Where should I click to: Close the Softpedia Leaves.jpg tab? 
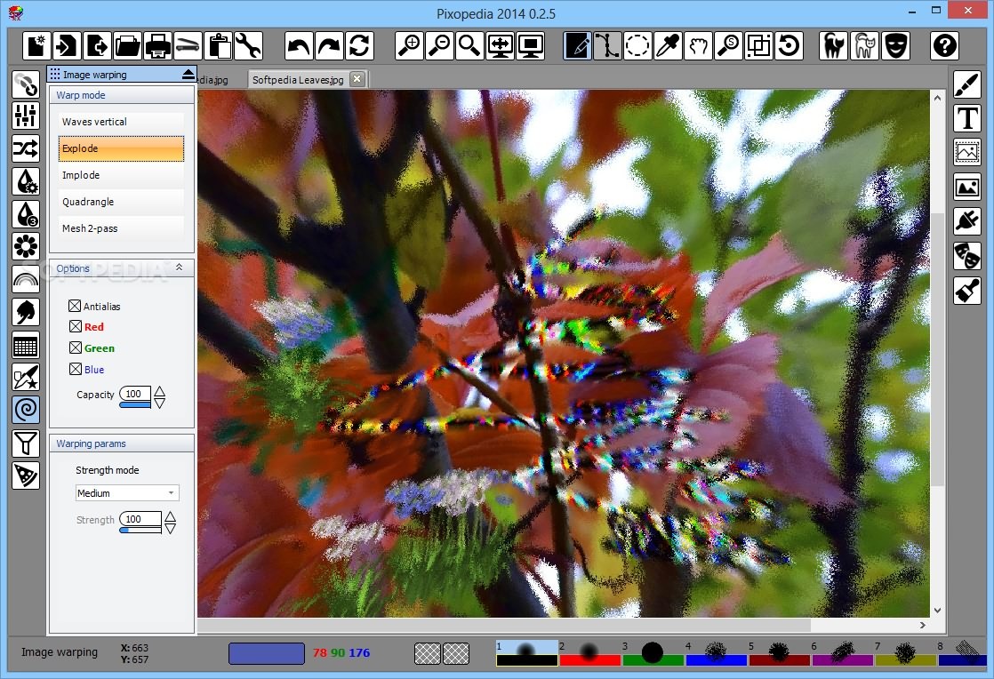coord(357,78)
